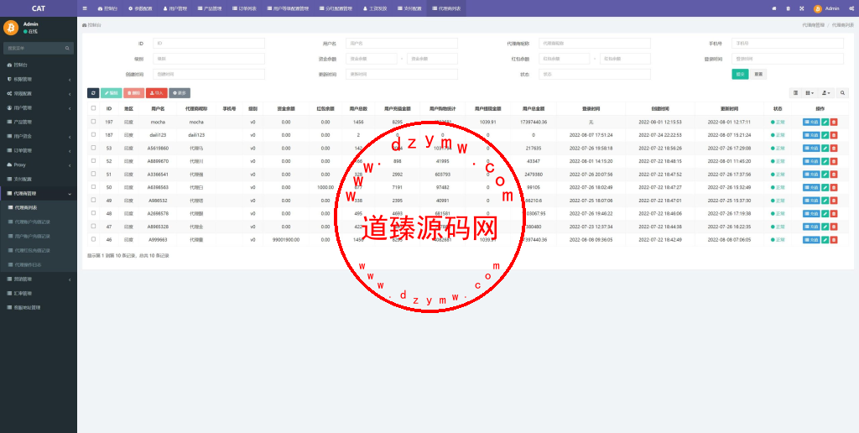Open the grey 更多 dropdown button
This screenshot has width=859, height=433.
(x=180, y=93)
